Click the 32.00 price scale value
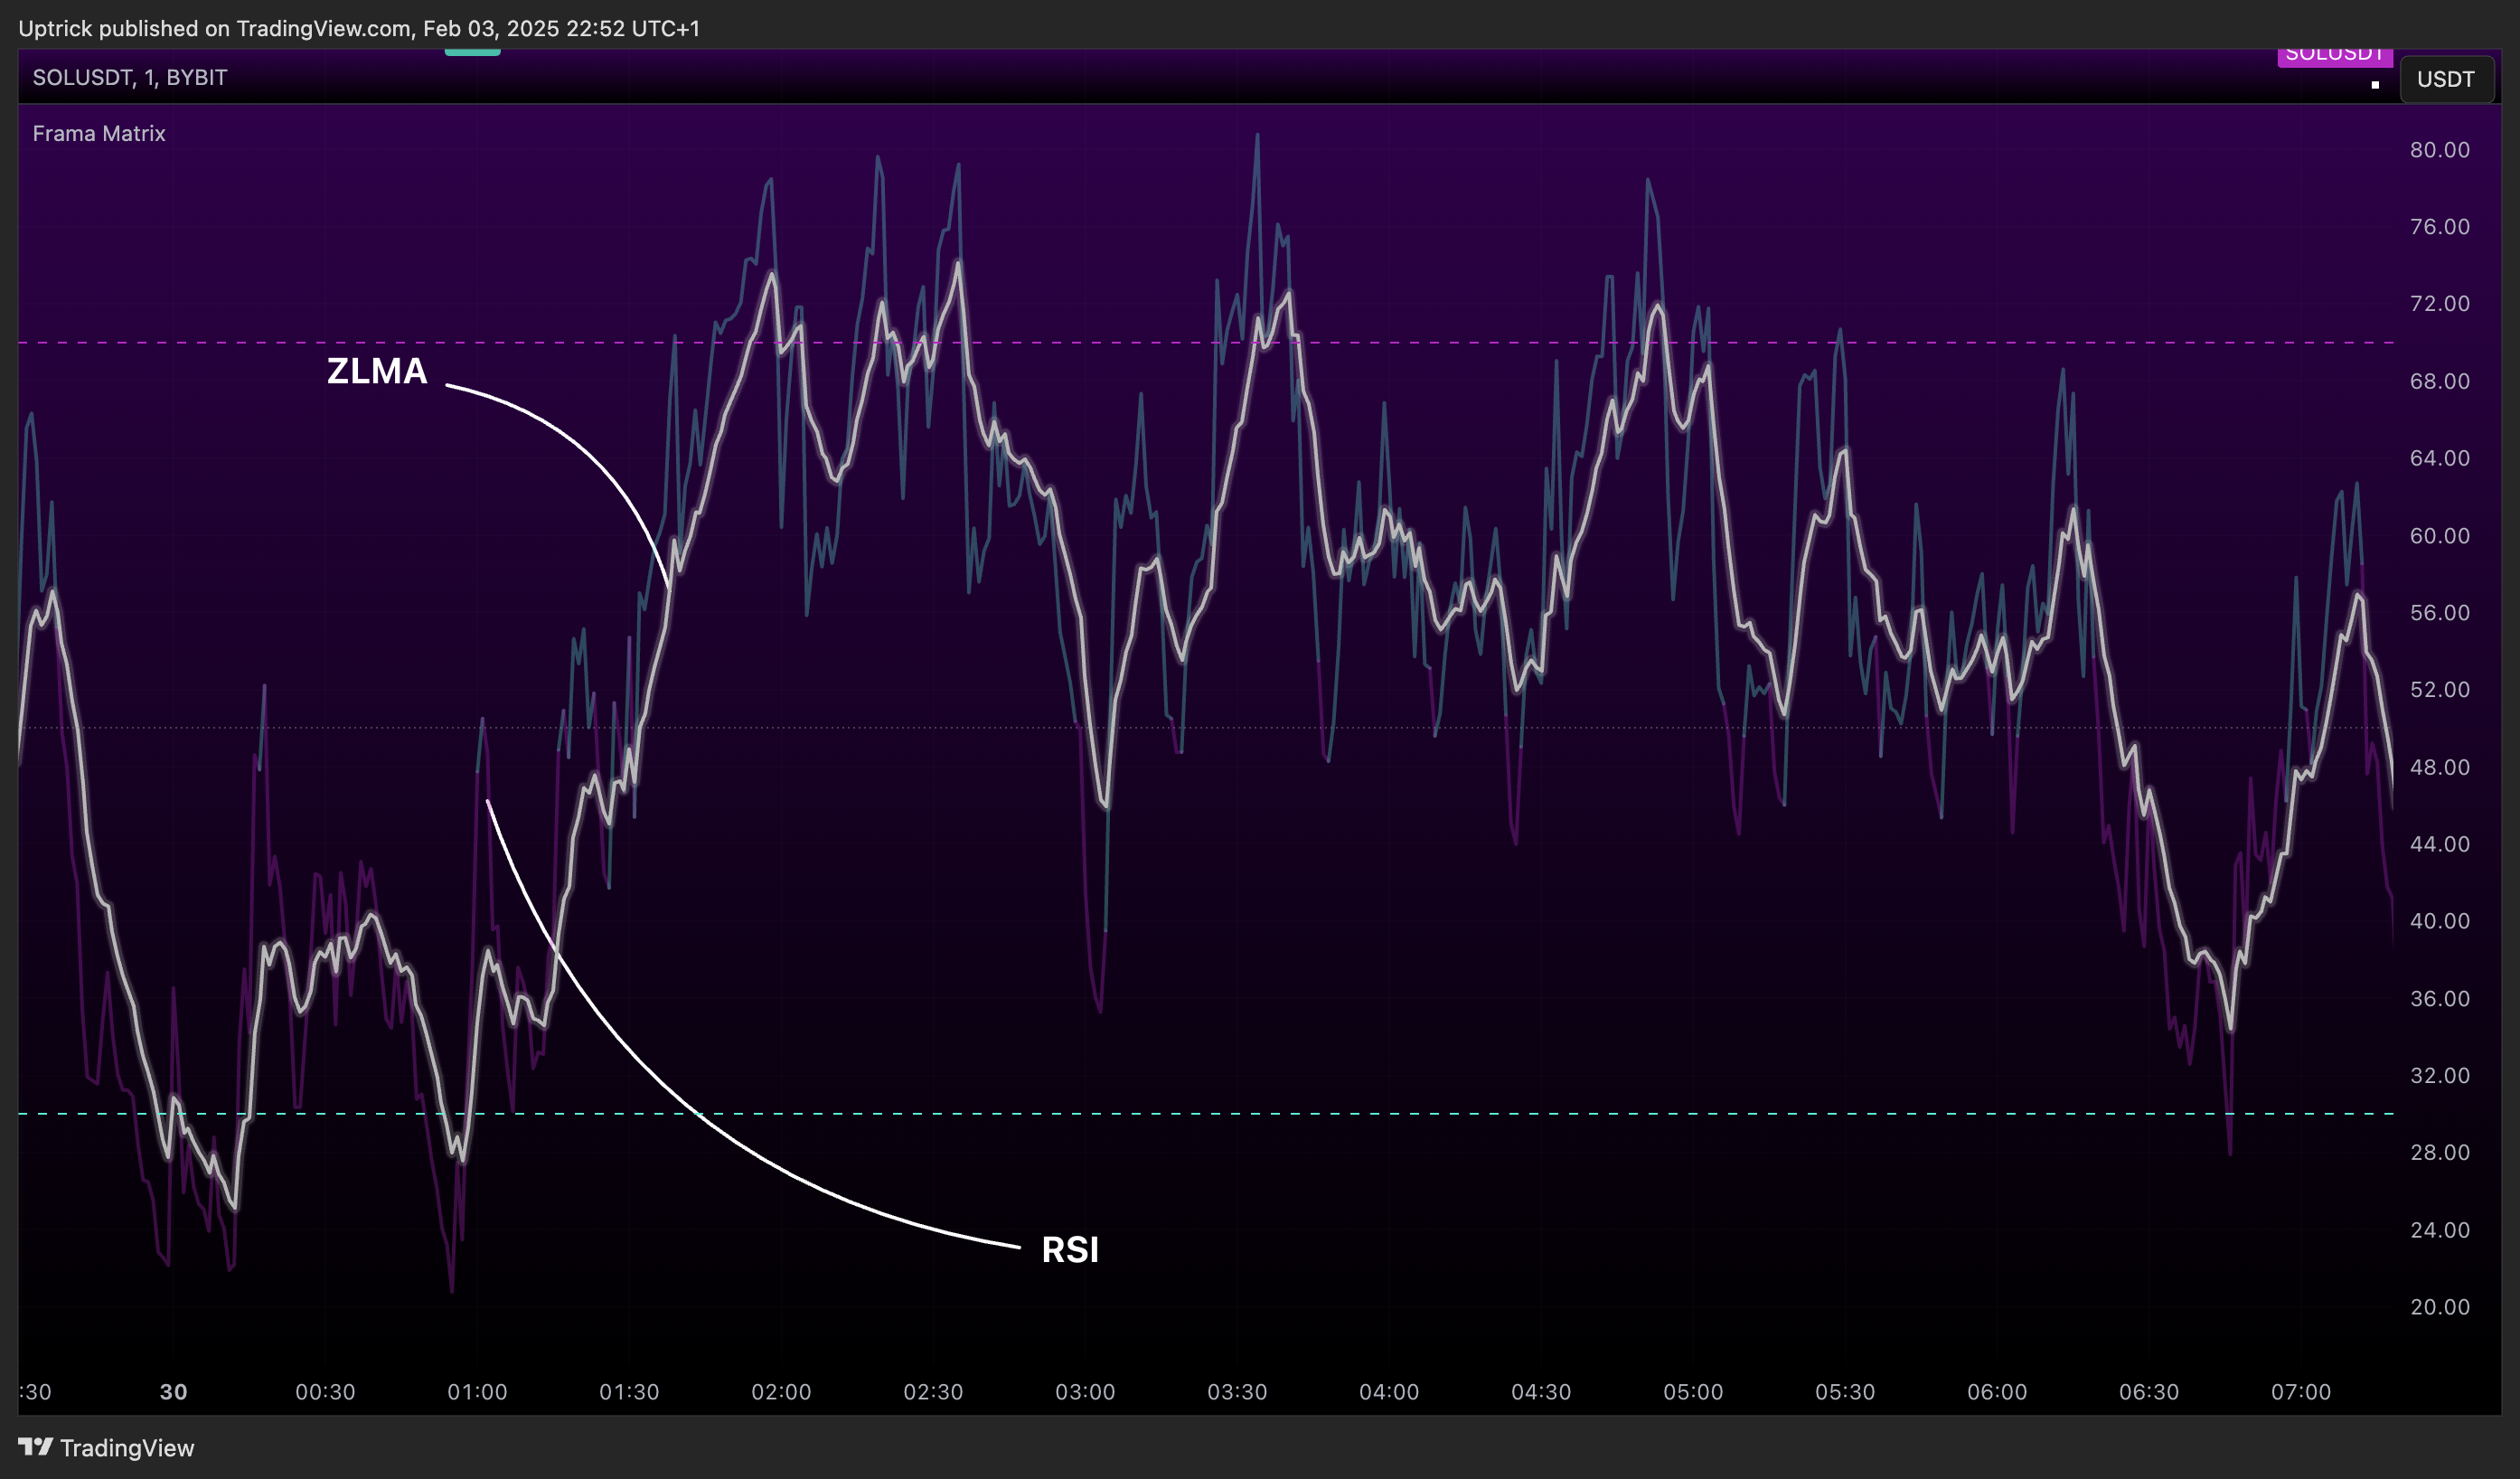The width and height of the screenshot is (2520, 1479). 2439,1076
